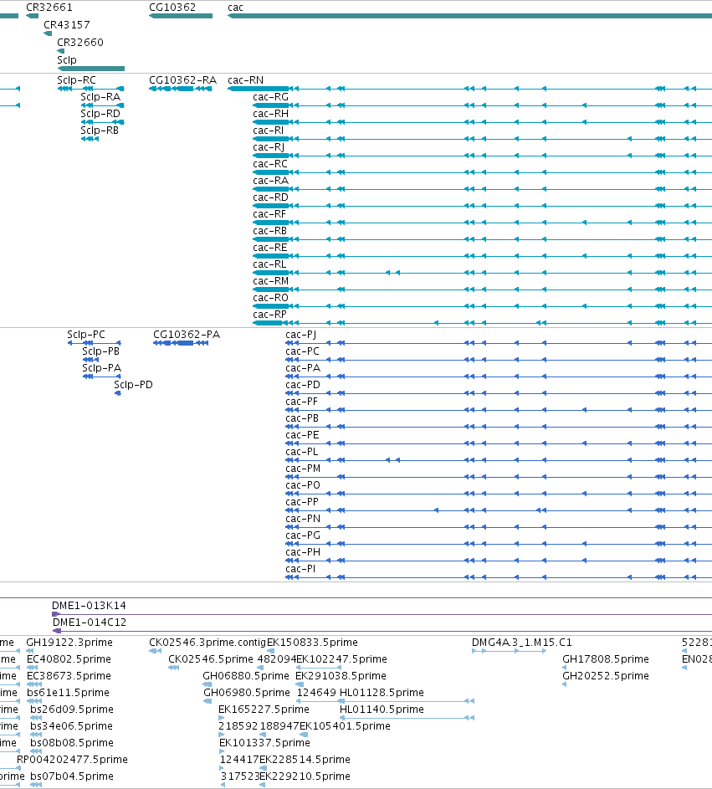Select the cac-PP protein label
This screenshot has width=712, height=789.
(x=302, y=502)
